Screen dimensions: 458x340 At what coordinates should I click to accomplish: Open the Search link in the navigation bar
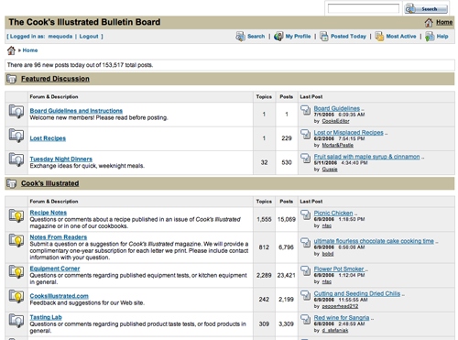256,37
